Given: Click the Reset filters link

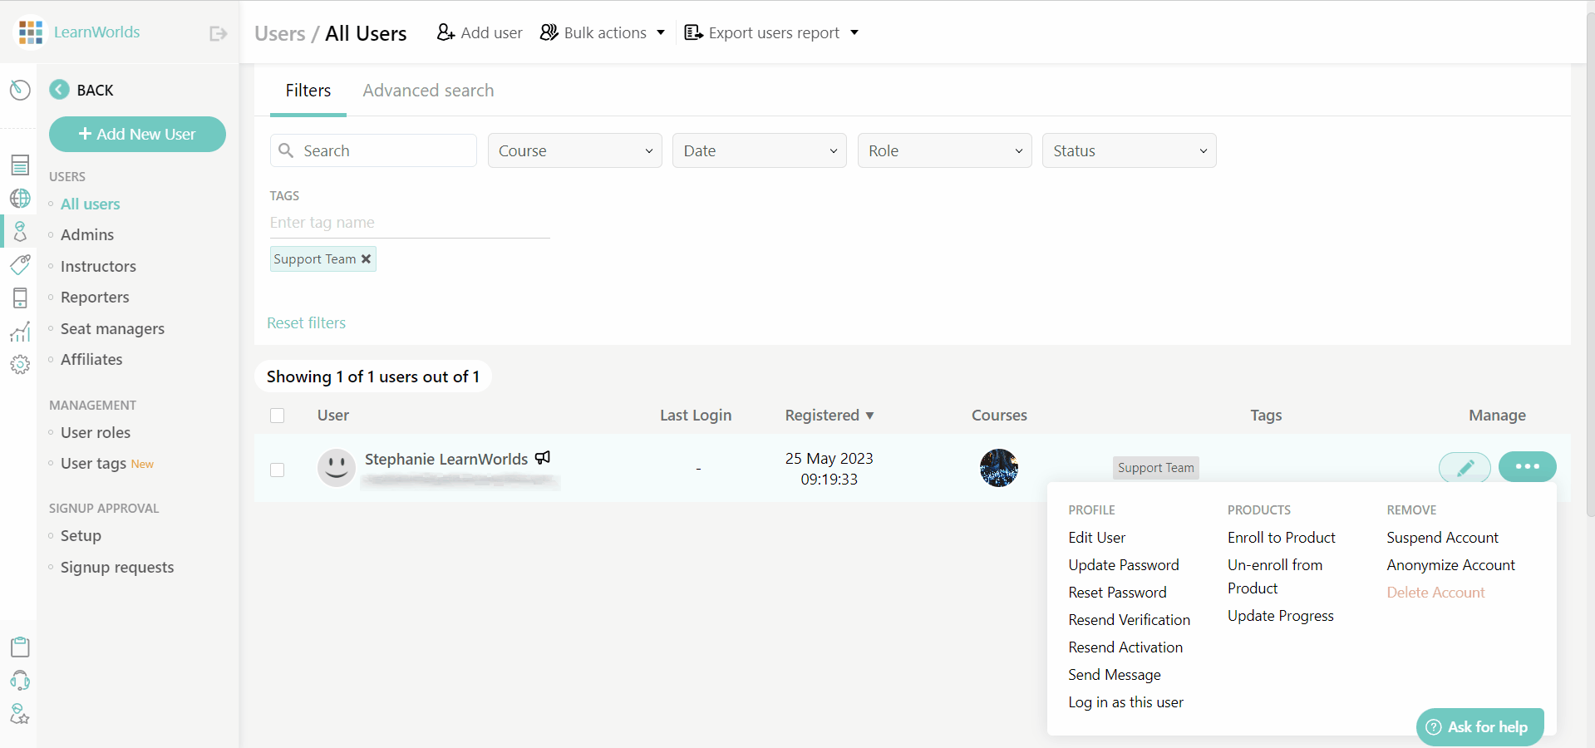Looking at the screenshot, I should [306, 322].
